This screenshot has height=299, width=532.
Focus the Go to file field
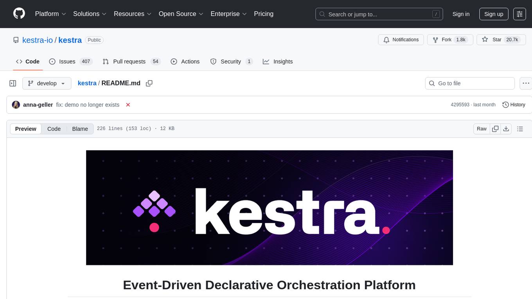[470, 83]
